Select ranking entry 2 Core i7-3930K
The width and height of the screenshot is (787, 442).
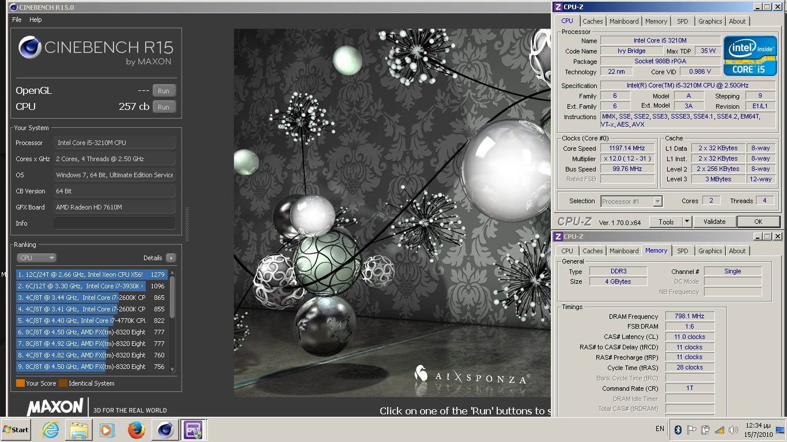click(92, 286)
